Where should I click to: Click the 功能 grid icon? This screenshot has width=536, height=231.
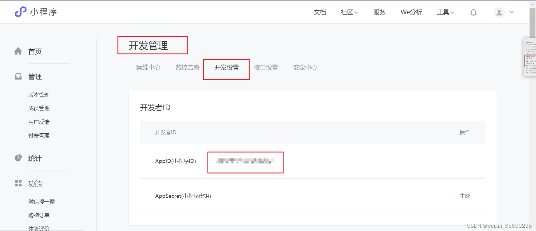pyautogui.click(x=18, y=183)
